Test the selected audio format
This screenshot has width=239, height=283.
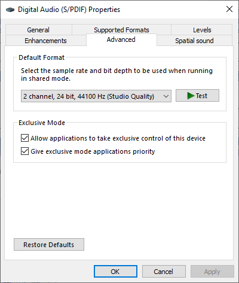click(x=197, y=96)
